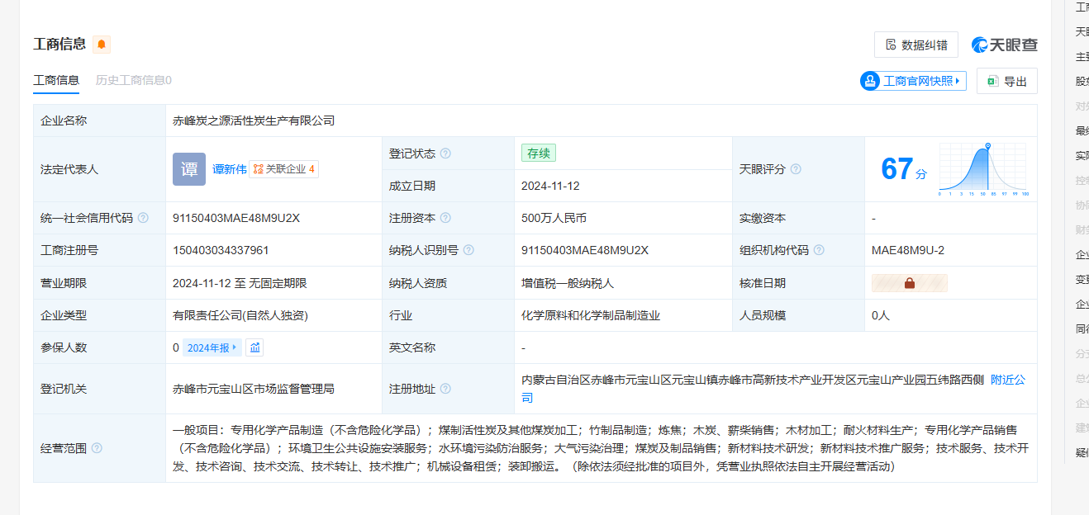Image resolution: width=1089 pixels, height=515 pixels.
Task: Click the help icon beside 注册地址
Action: point(445,389)
